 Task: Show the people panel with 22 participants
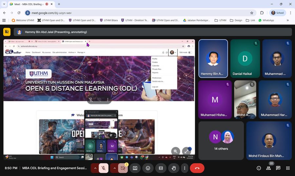click(x=268, y=168)
